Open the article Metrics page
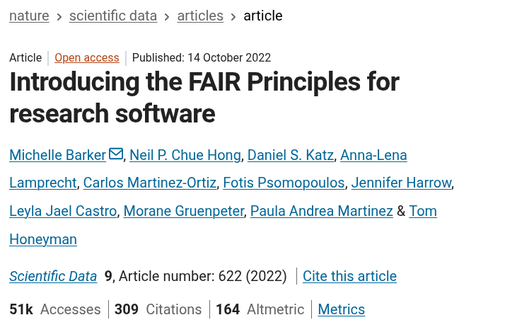Image resolution: width=505 pixels, height=332 pixels. [x=341, y=310]
